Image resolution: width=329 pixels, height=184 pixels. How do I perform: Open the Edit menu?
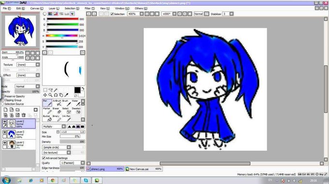[20, 8]
